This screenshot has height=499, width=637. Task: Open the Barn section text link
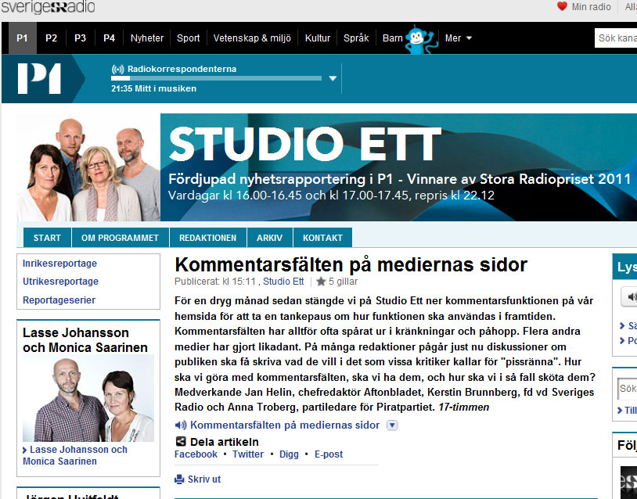(x=392, y=38)
